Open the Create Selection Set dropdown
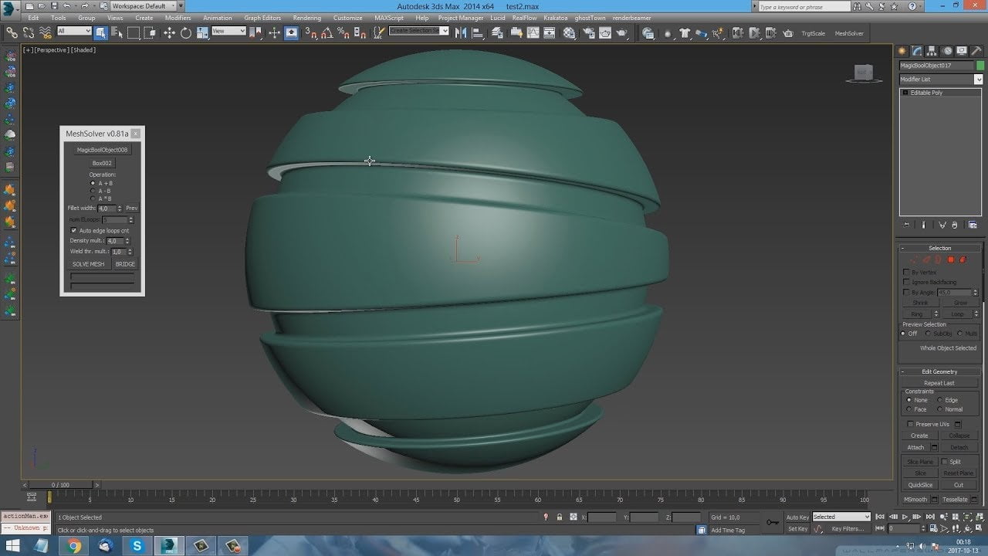Screen dimensions: 988x556 point(418,31)
